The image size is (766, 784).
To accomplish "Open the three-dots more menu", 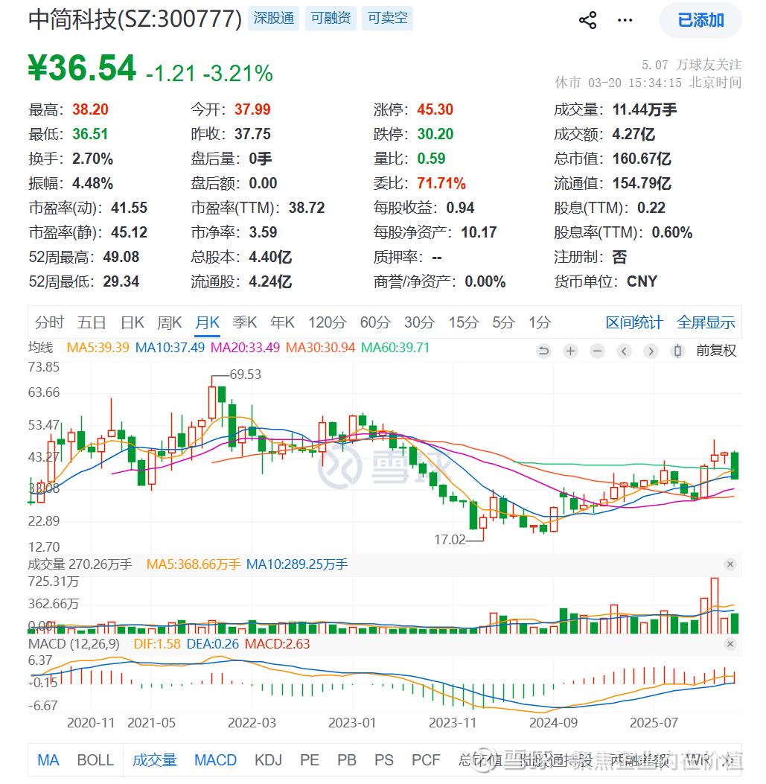I will 625,20.
